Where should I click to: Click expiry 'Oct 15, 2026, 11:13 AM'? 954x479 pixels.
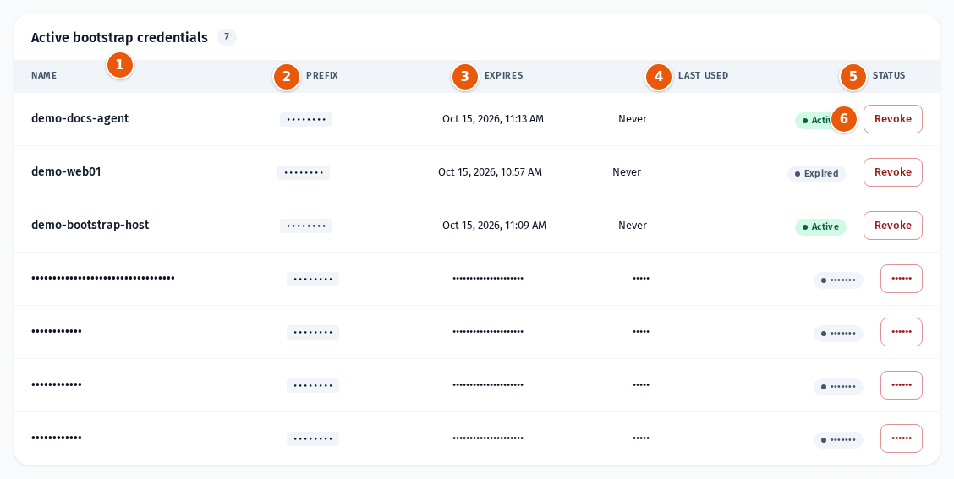tap(493, 119)
